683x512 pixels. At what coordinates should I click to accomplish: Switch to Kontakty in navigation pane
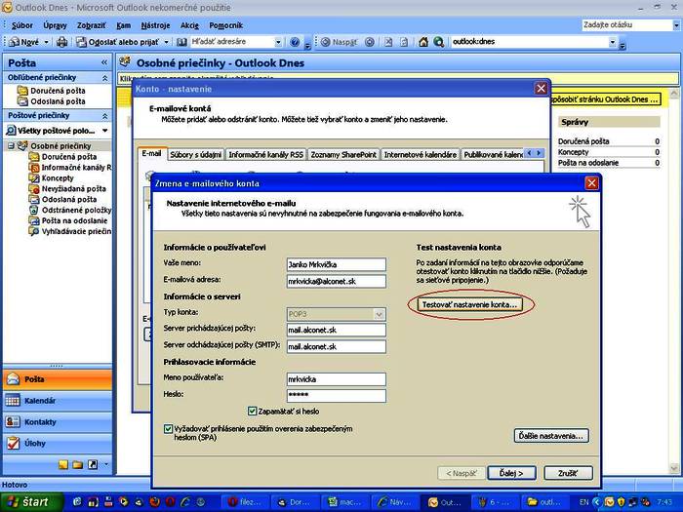point(58,422)
